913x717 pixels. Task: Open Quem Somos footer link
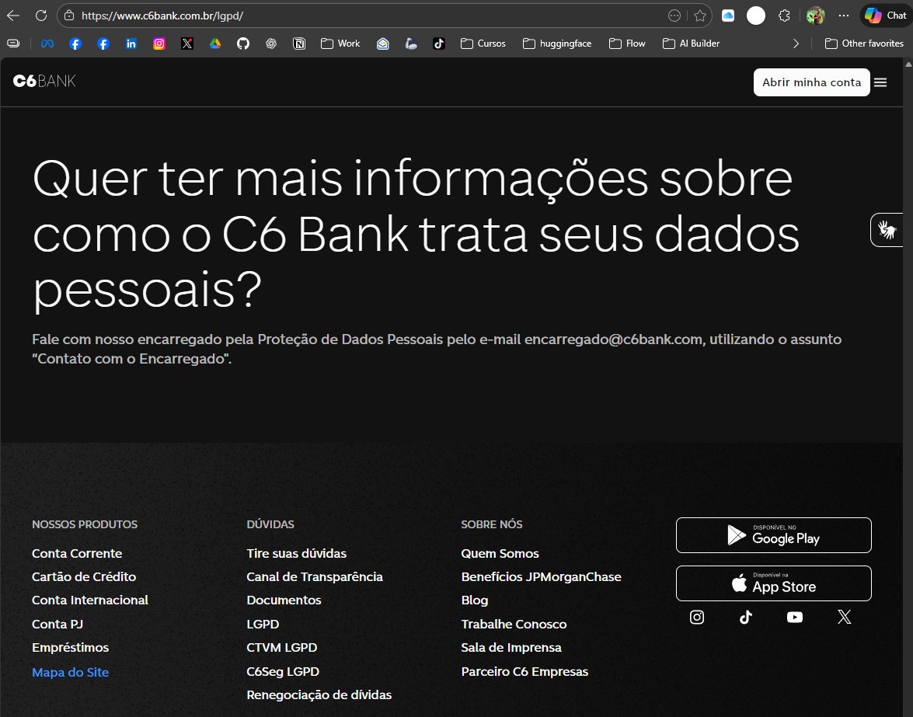tap(500, 553)
